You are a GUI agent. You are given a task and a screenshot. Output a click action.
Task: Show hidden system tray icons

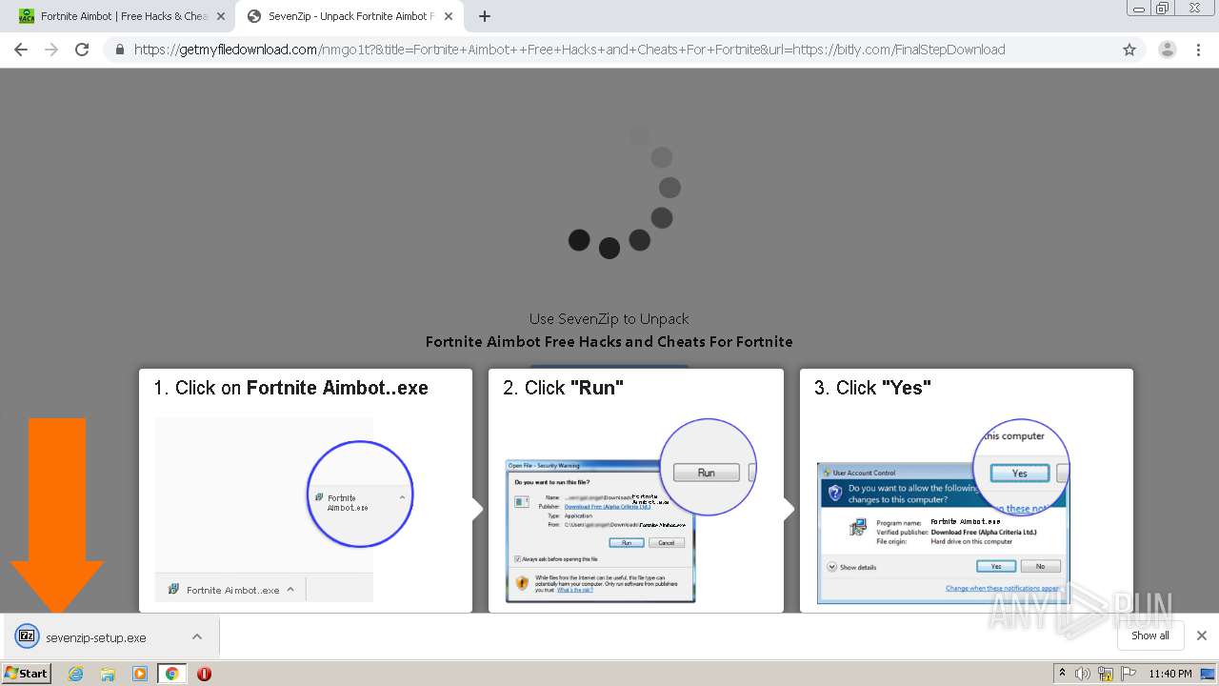pos(1062,674)
